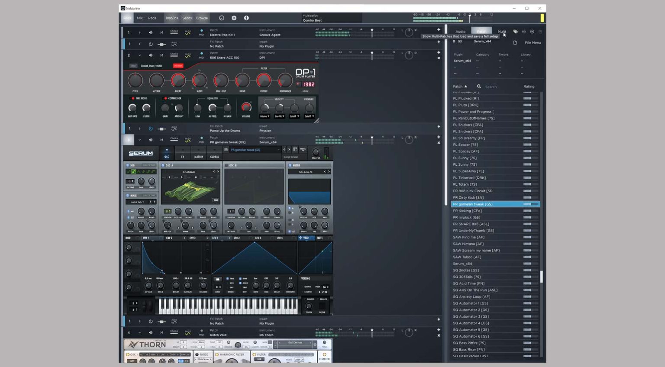Adjust the pan knob on the Glitch Void track
The width and height of the screenshot is (665, 367).
(409, 333)
